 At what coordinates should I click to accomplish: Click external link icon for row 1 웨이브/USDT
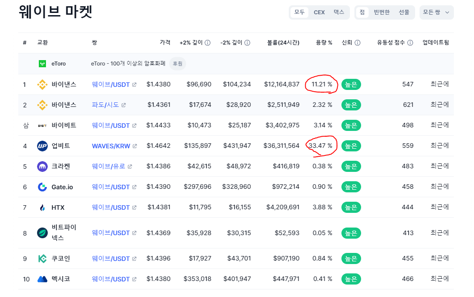(134, 85)
